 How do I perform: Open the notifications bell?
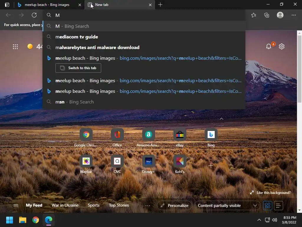point(269,46)
